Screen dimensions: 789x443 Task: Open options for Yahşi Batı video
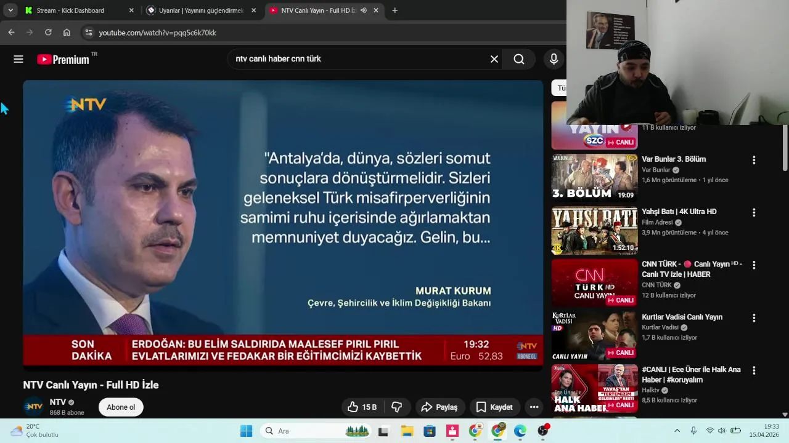point(753,212)
